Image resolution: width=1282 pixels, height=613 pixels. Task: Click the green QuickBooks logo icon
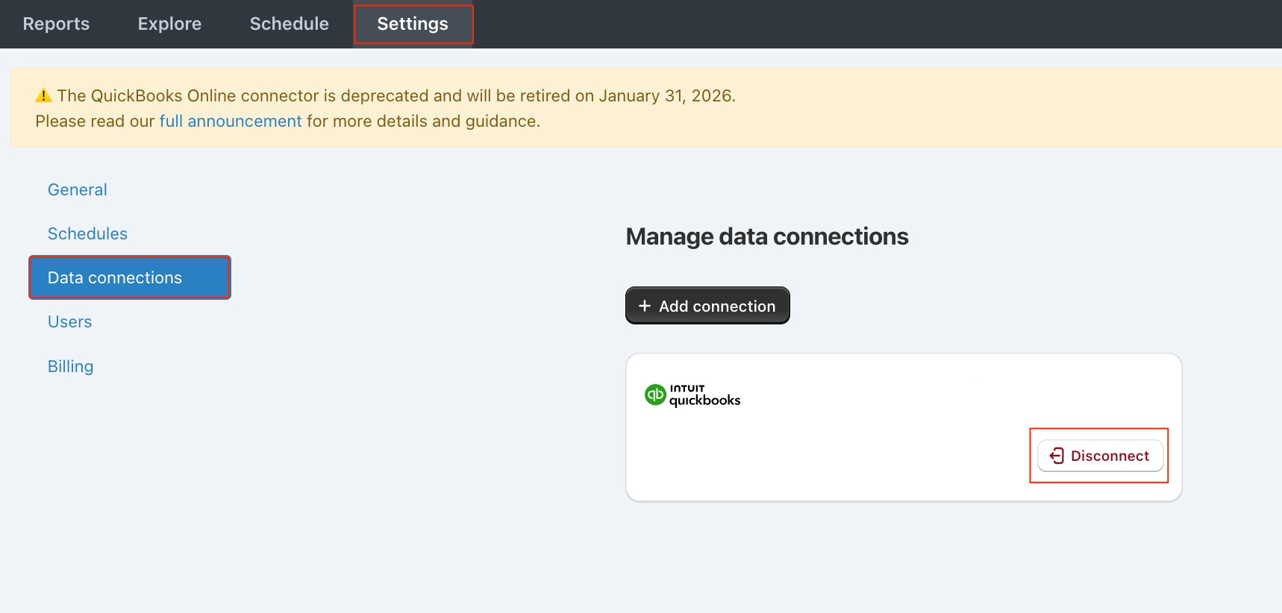pos(655,394)
